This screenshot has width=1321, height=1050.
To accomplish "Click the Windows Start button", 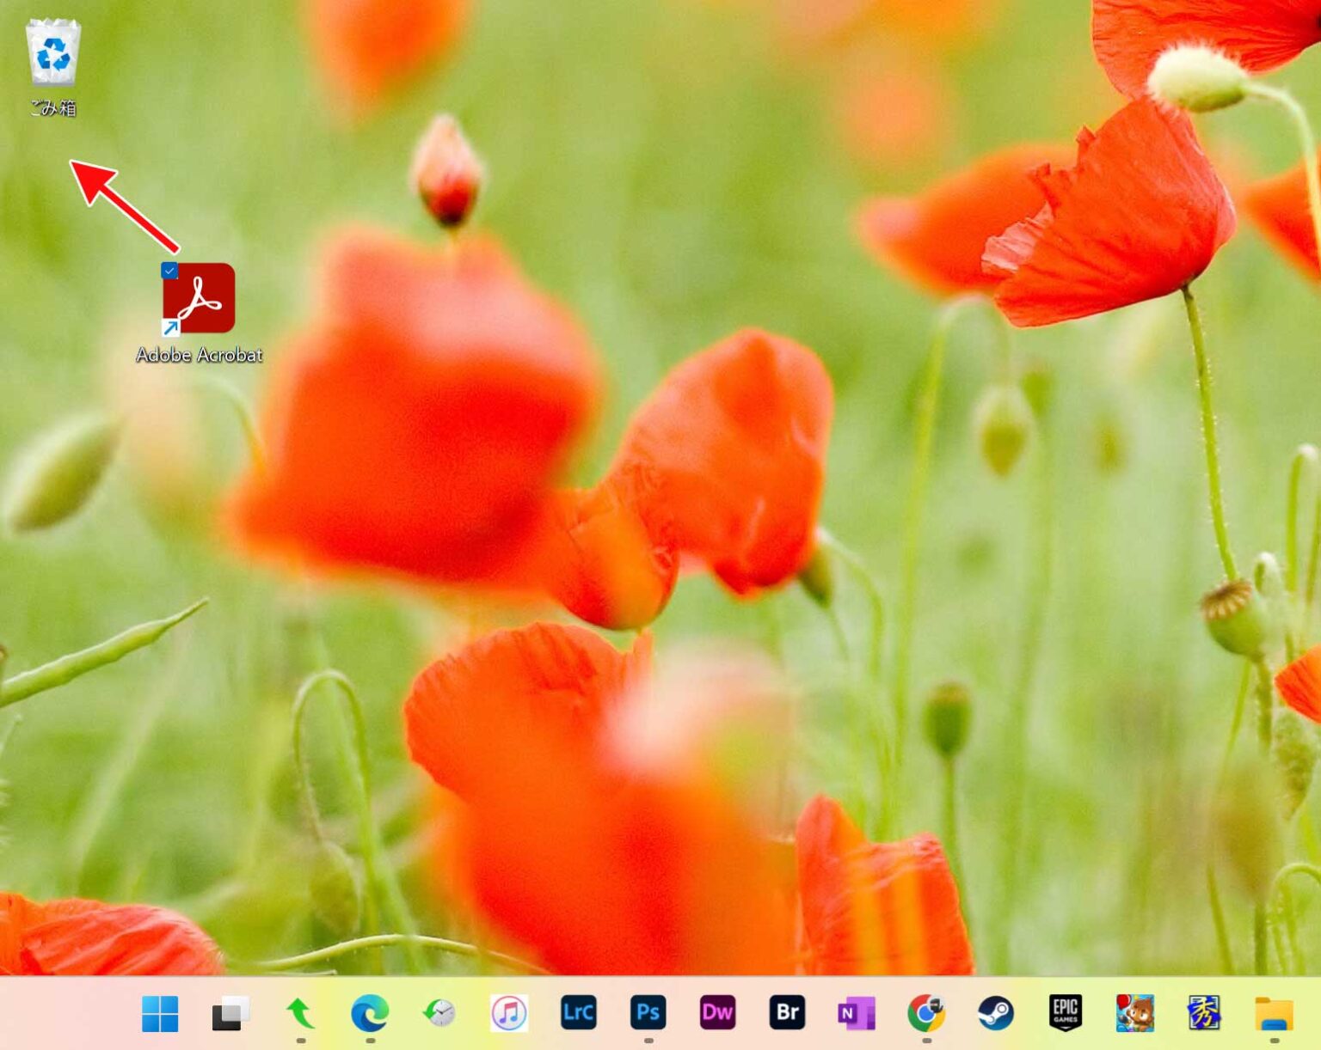I will click(x=160, y=1014).
